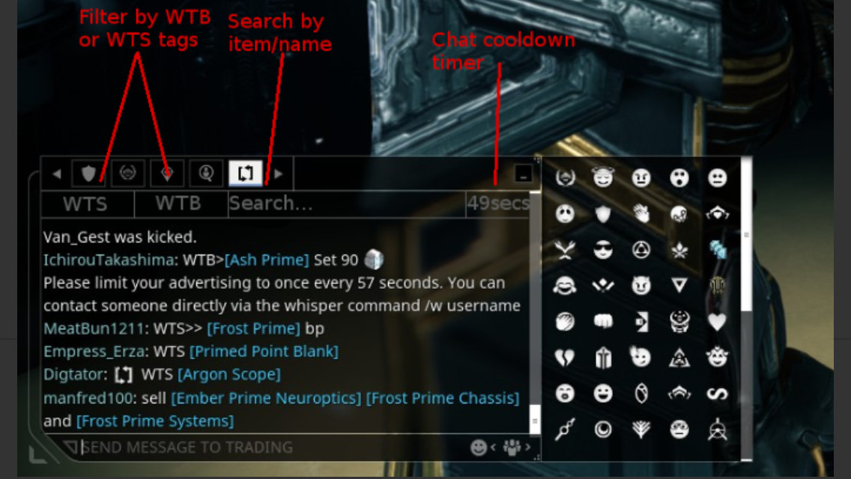Show previous chat tabs with left arrow

[57, 174]
